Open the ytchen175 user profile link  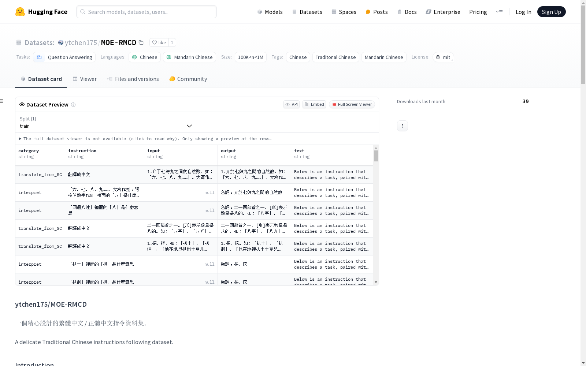coord(81,42)
